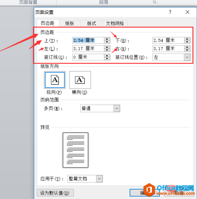Increase the left margin 左(L) value
This screenshot has width=197, height=199.
click(x=107, y=47)
